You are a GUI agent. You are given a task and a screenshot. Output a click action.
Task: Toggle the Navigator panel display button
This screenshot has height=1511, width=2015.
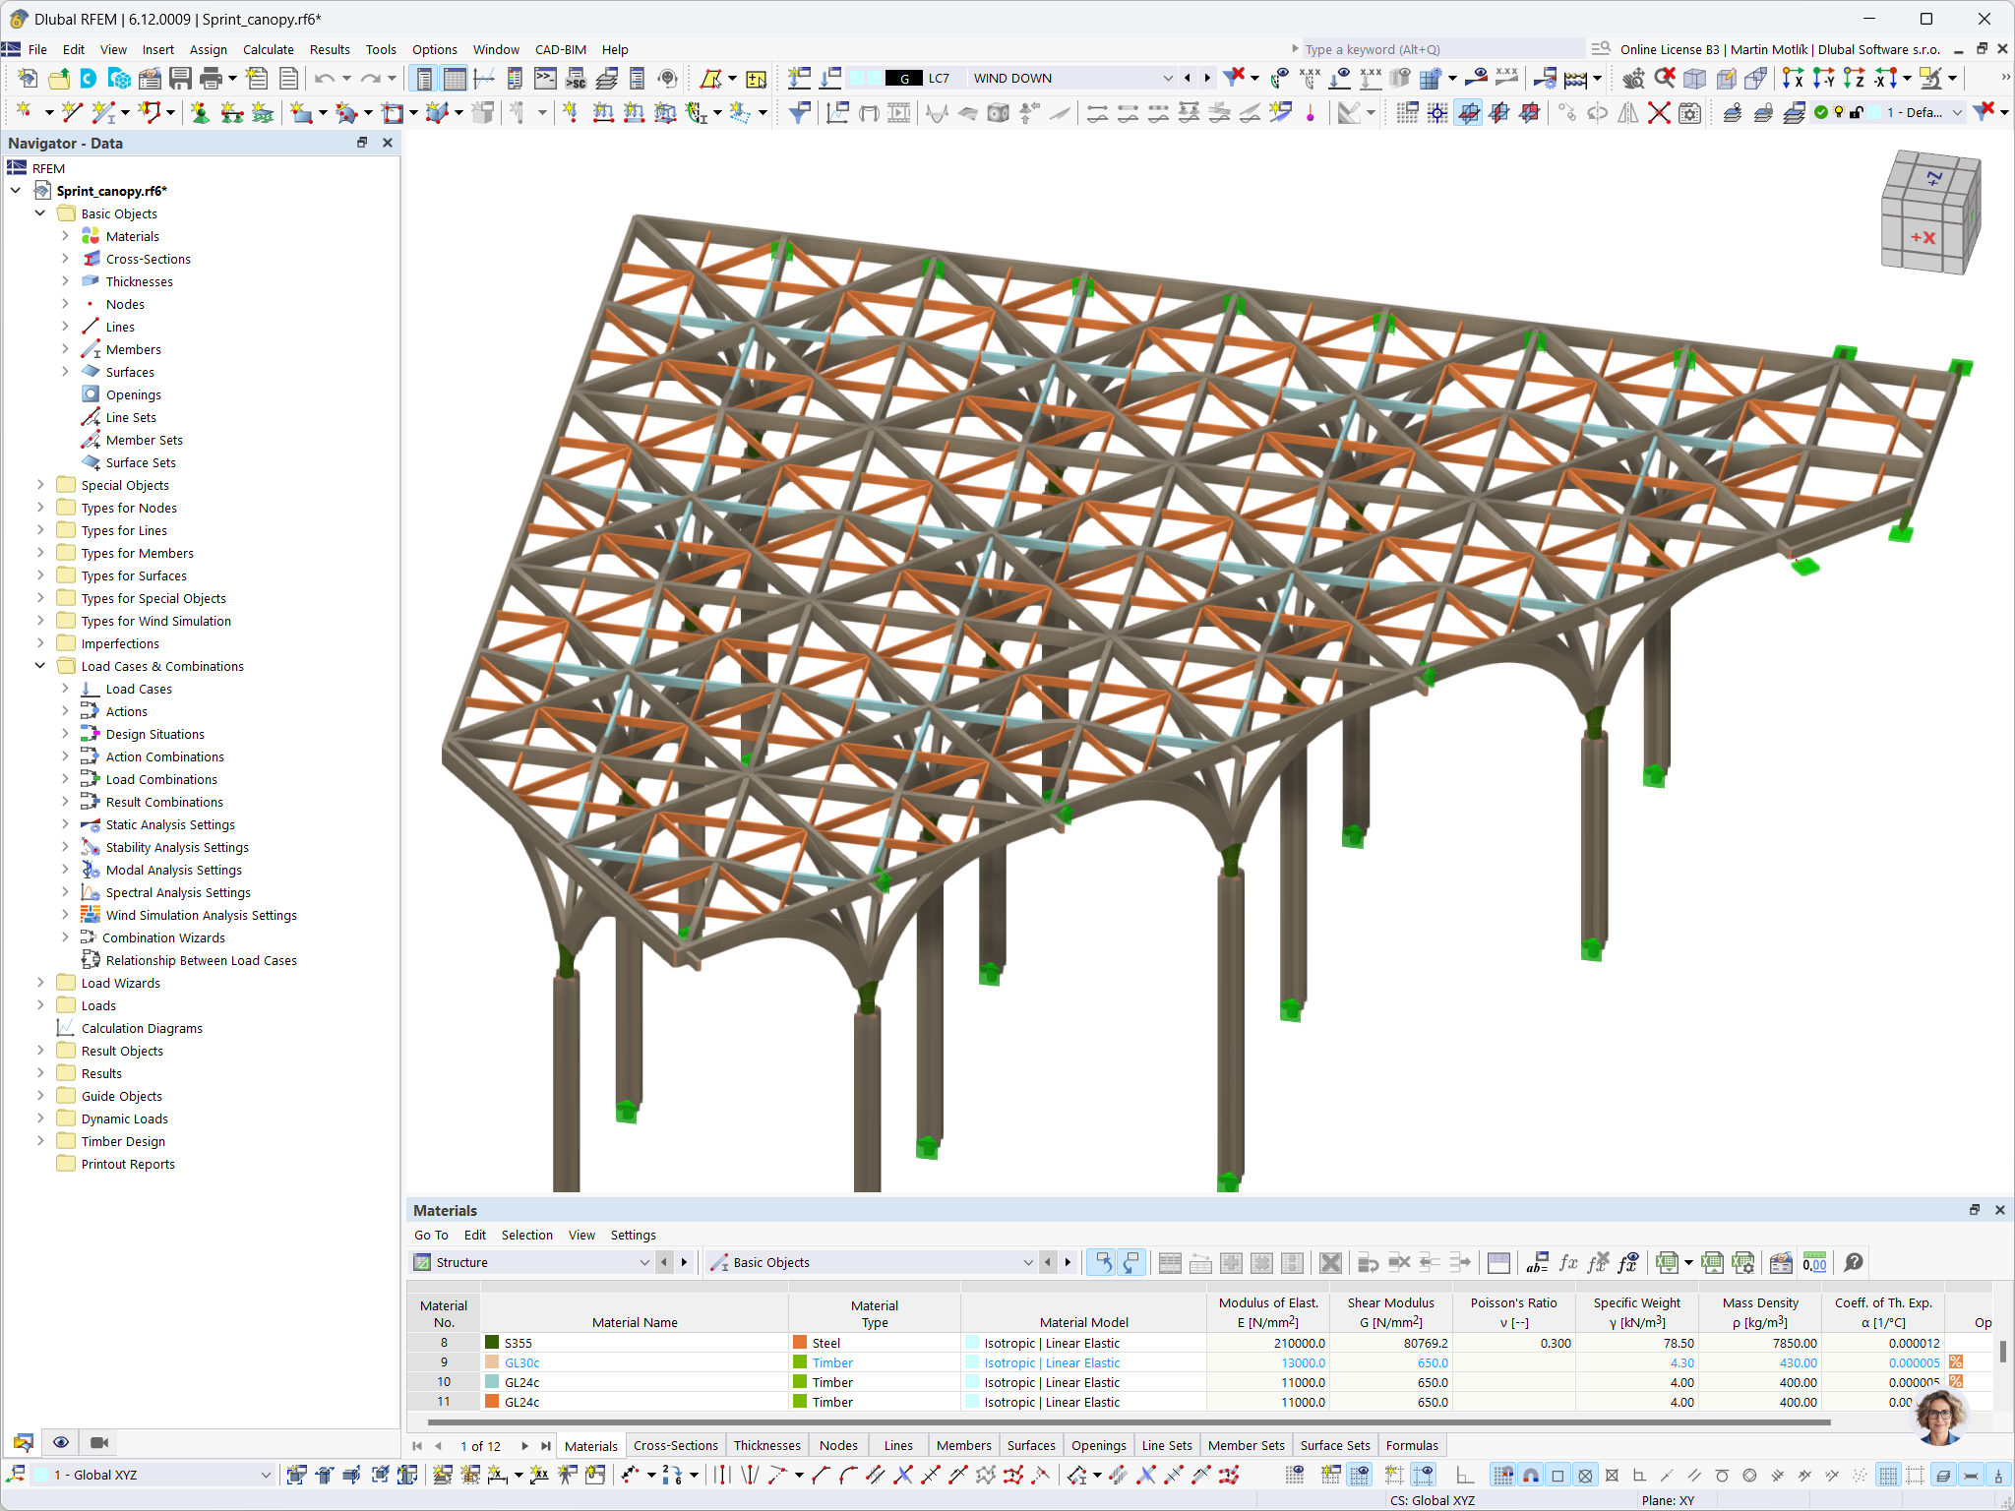pos(424,79)
